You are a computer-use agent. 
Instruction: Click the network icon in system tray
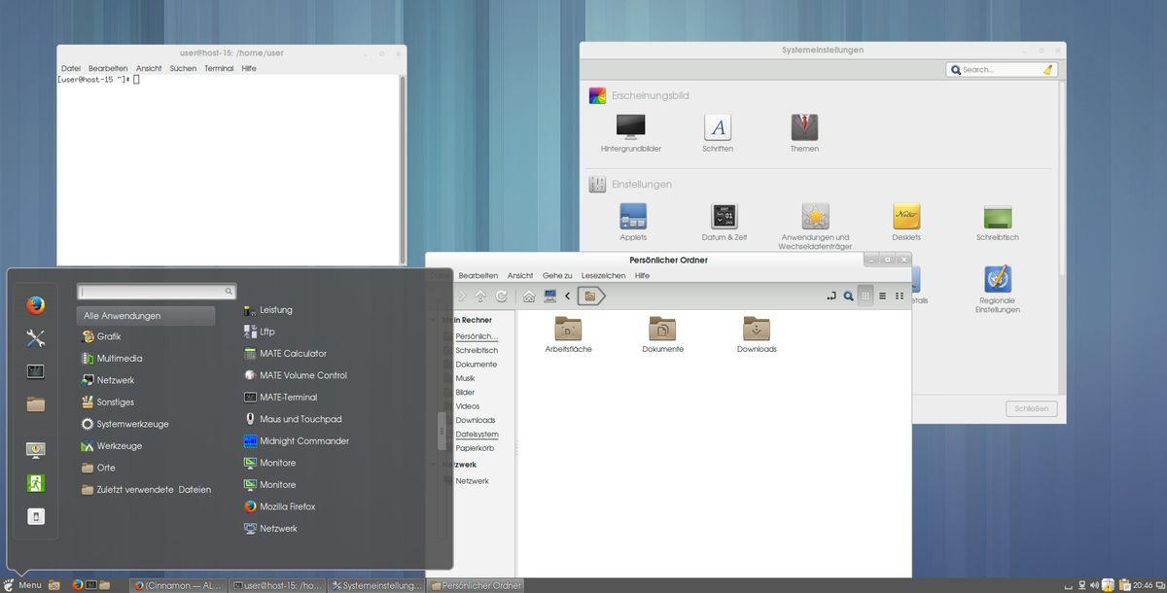(1082, 585)
